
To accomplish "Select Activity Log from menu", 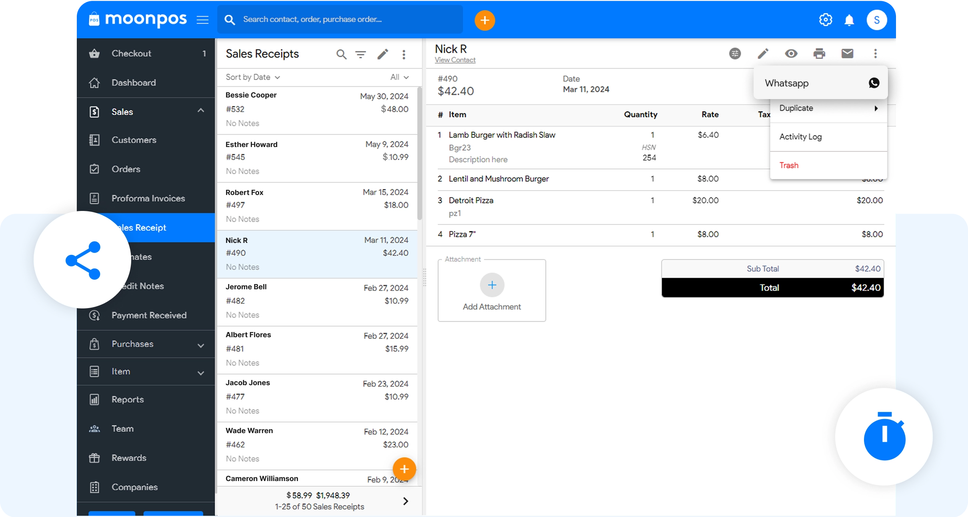I will tap(800, 137).
